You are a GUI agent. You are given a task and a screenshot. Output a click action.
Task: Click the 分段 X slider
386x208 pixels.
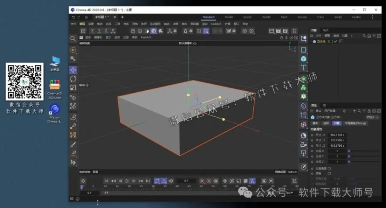coord(363,151)
